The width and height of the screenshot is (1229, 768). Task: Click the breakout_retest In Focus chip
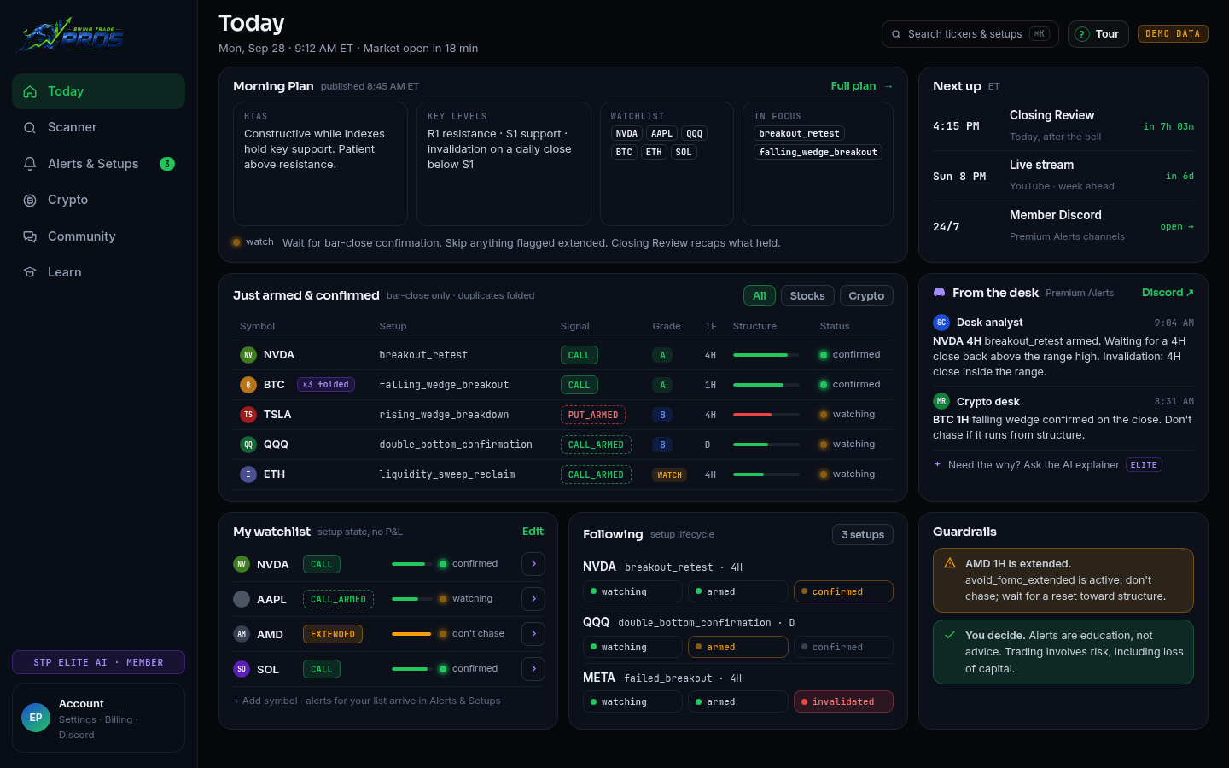[x=800, y=133]
